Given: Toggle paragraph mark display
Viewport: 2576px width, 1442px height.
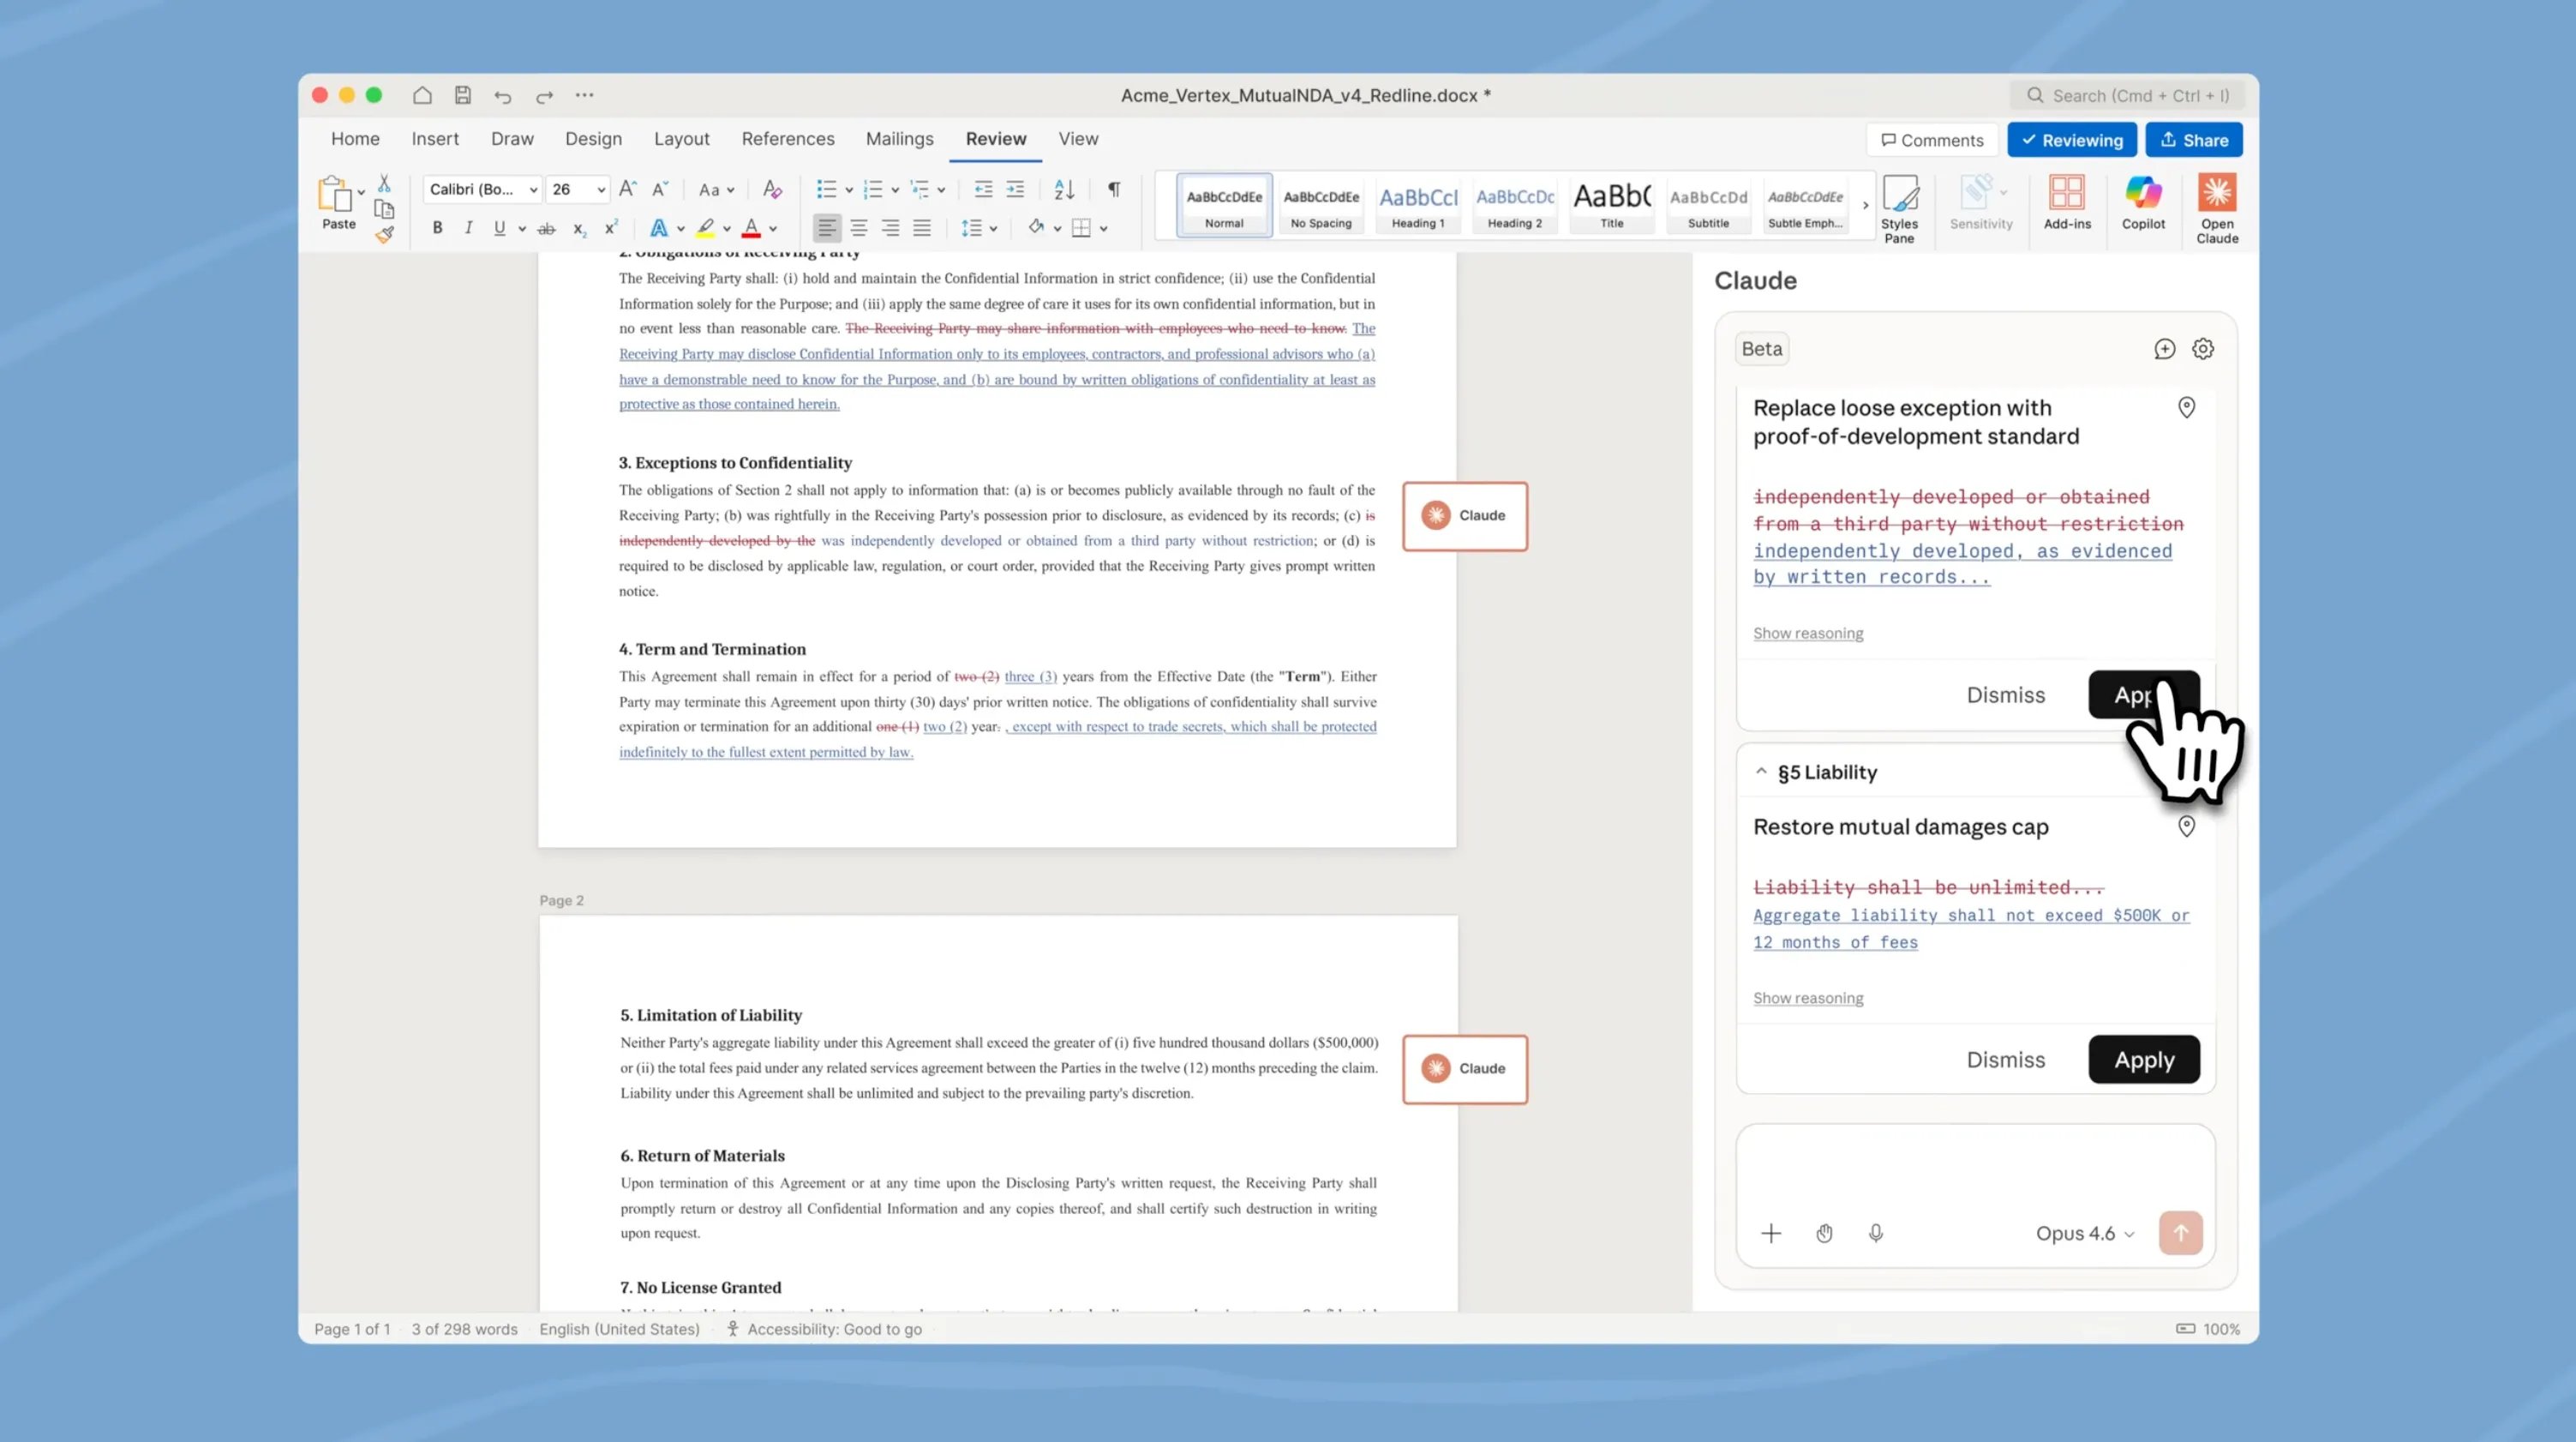Looking at the screenshot, I should 1113,189.
